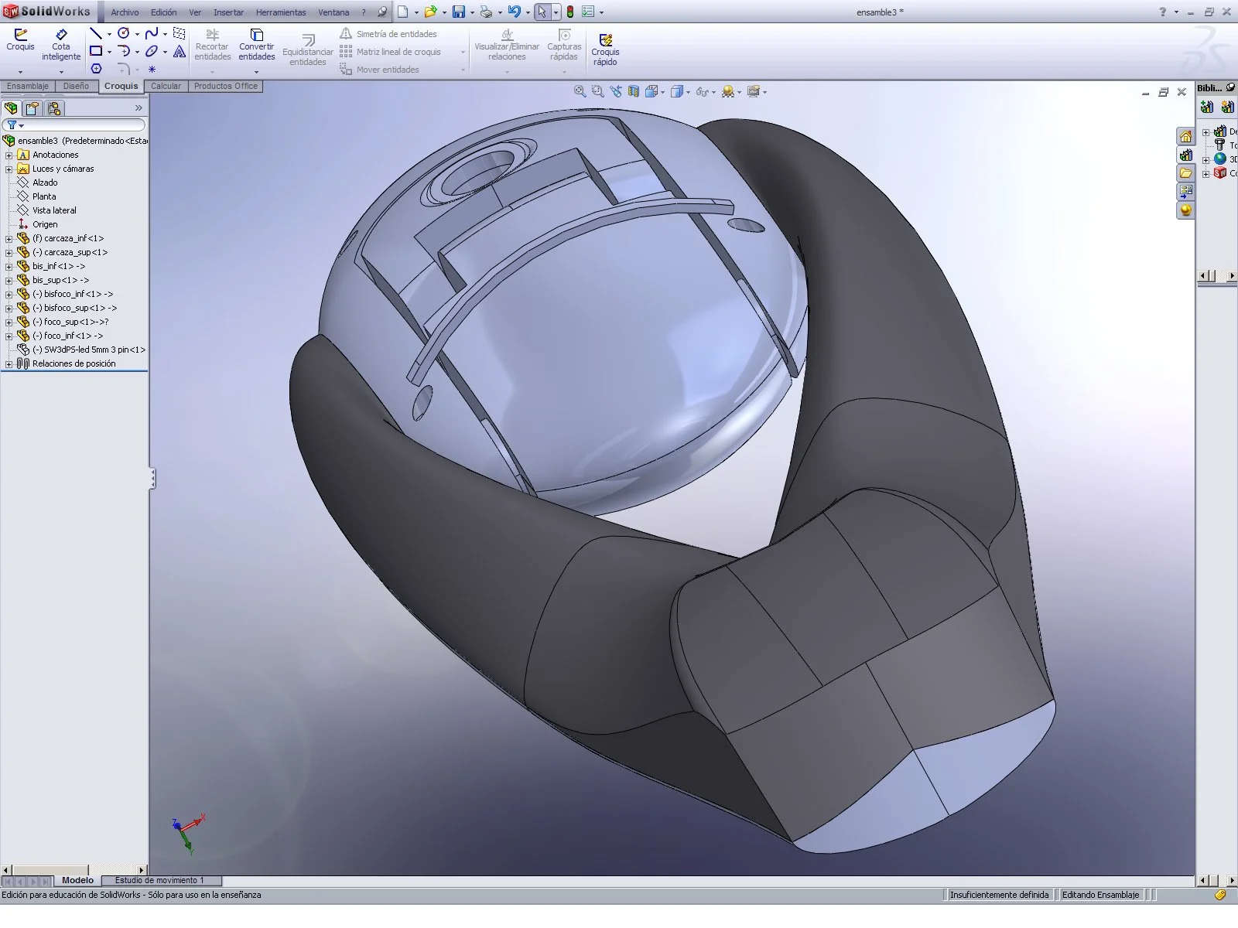The width and height of the screenshot is (1238, 928).
Task: Click the Open file icon
Action: coord(430,12)
